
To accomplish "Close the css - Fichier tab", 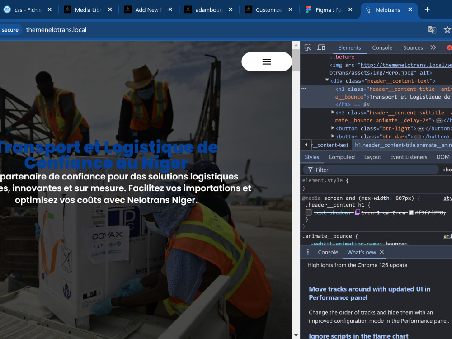I will click(x=50, y=9).
